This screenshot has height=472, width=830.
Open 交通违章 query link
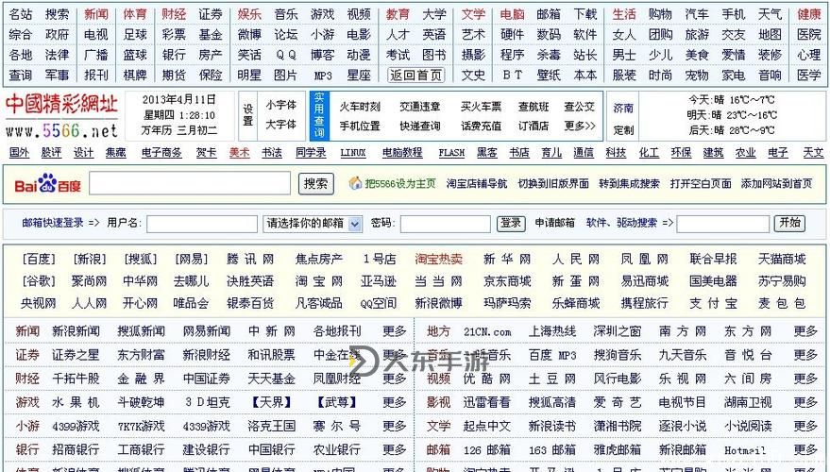point(420,107)
